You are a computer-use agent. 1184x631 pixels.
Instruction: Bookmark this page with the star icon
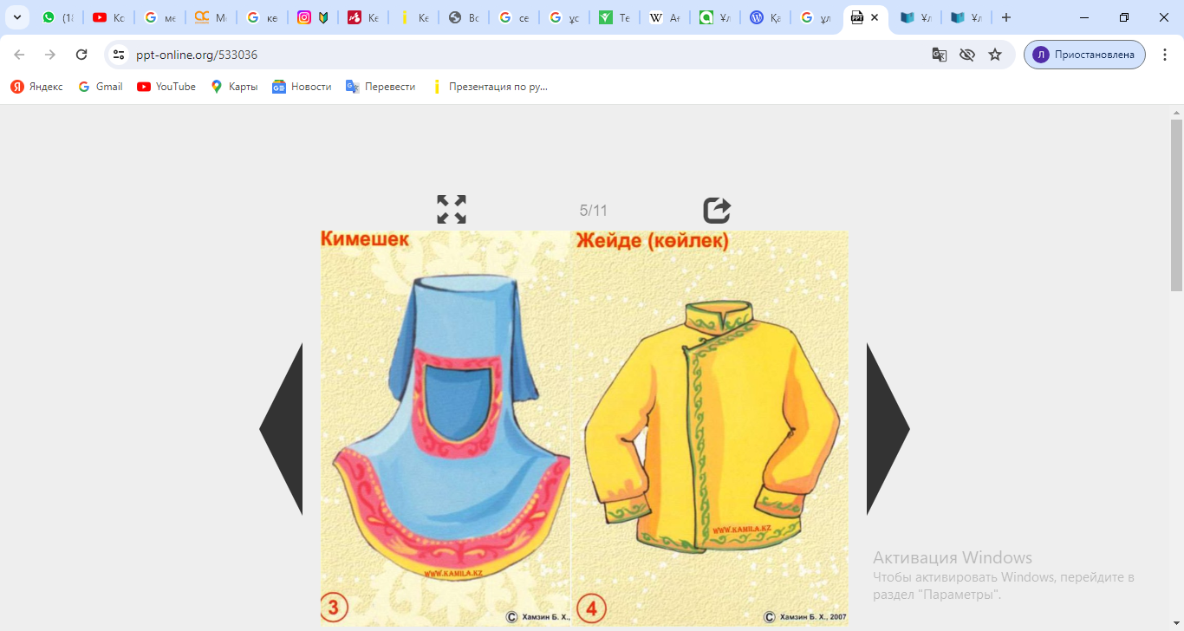(995, 55)
